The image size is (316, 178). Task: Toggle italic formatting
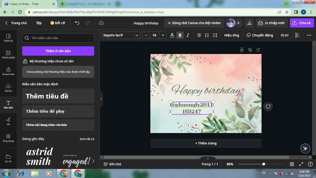[x=188, y=35]
